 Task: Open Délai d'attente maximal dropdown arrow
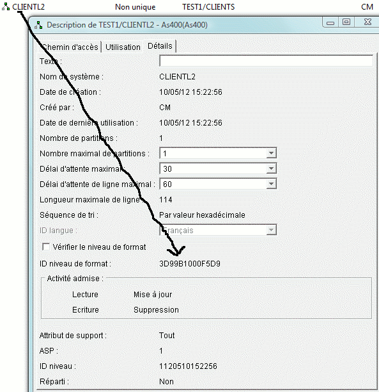tap(271, 168)
